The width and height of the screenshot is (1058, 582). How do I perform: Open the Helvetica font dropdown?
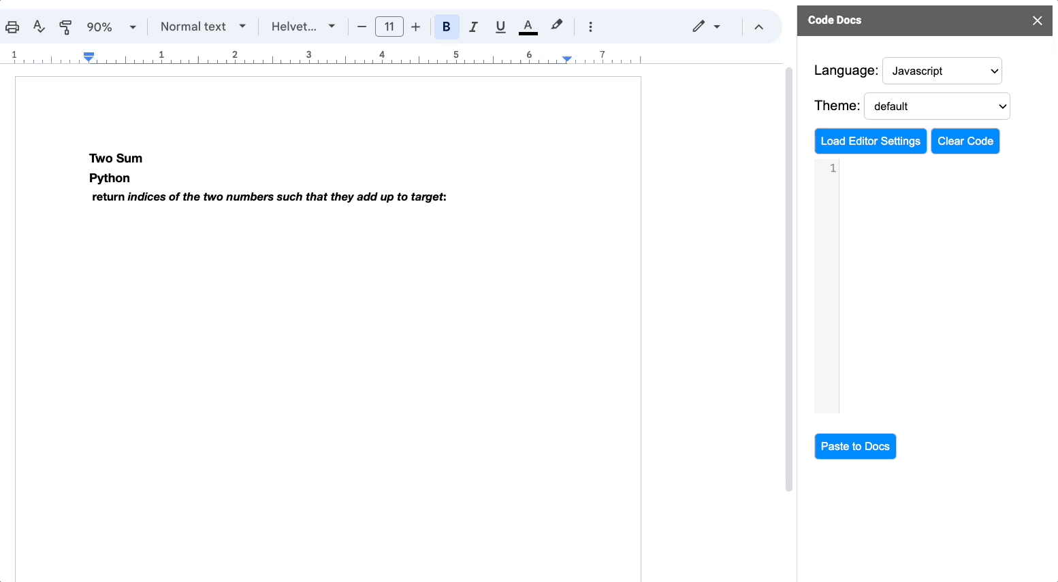tap(303, 27)
